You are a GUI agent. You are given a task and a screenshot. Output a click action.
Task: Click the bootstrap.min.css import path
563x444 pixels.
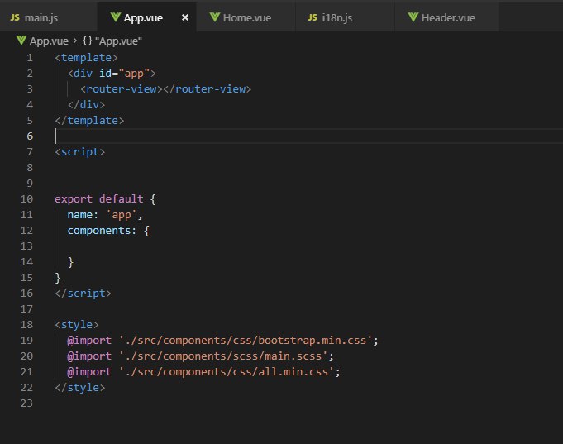[x=246, y=341]
